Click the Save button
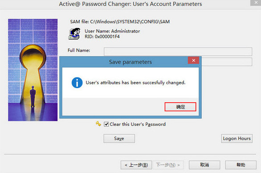Screen dimensions: 261x173 pos(119,138)
